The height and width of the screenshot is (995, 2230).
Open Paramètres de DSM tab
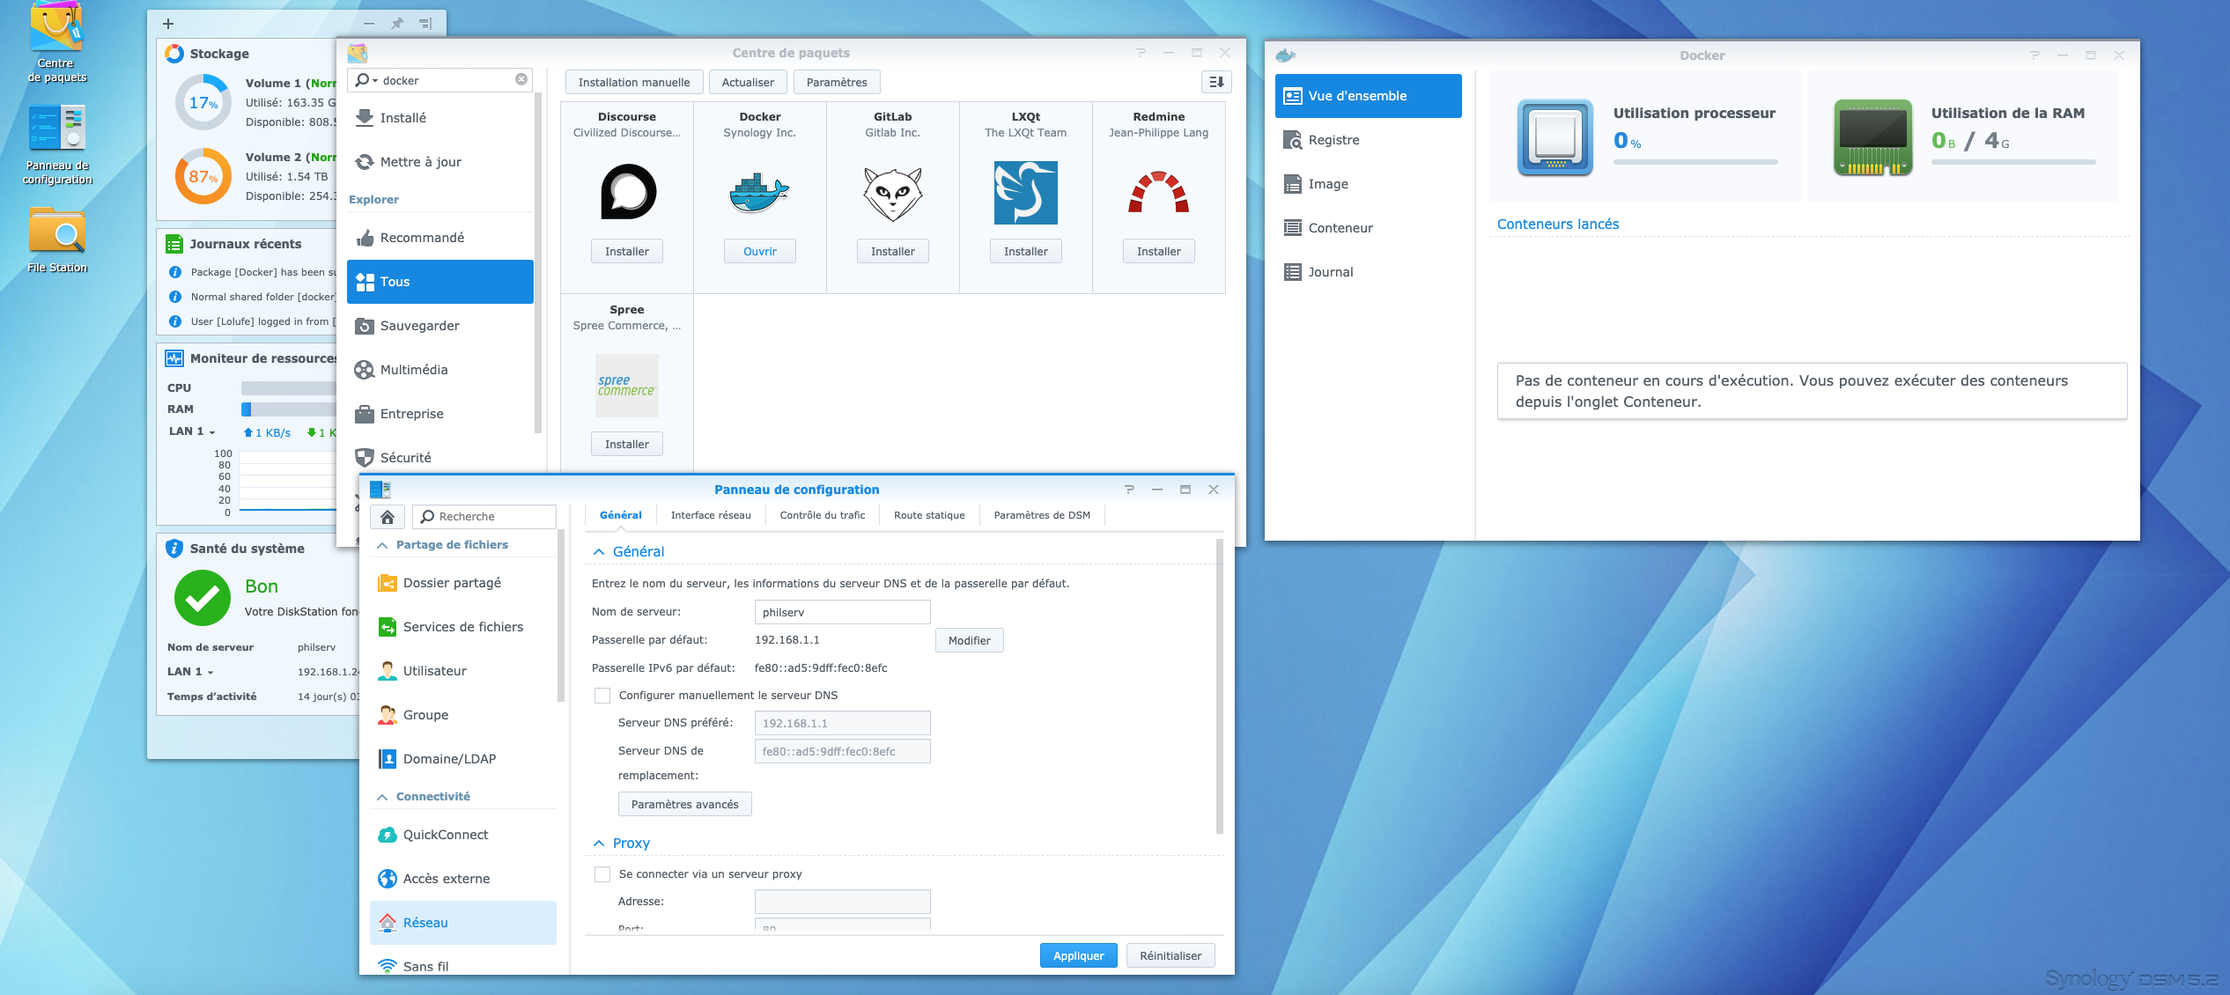tap(1041, 516)
